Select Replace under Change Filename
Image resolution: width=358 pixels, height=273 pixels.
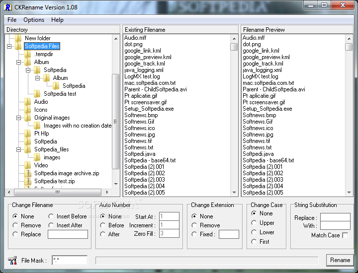click(x=15, y=234)
